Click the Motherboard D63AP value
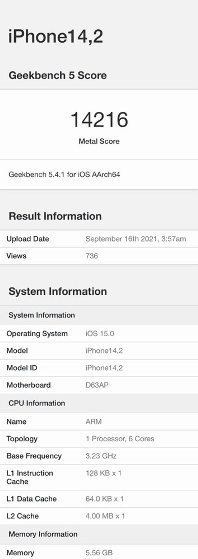This screenshot has width=198, height=559. (97, 385)
